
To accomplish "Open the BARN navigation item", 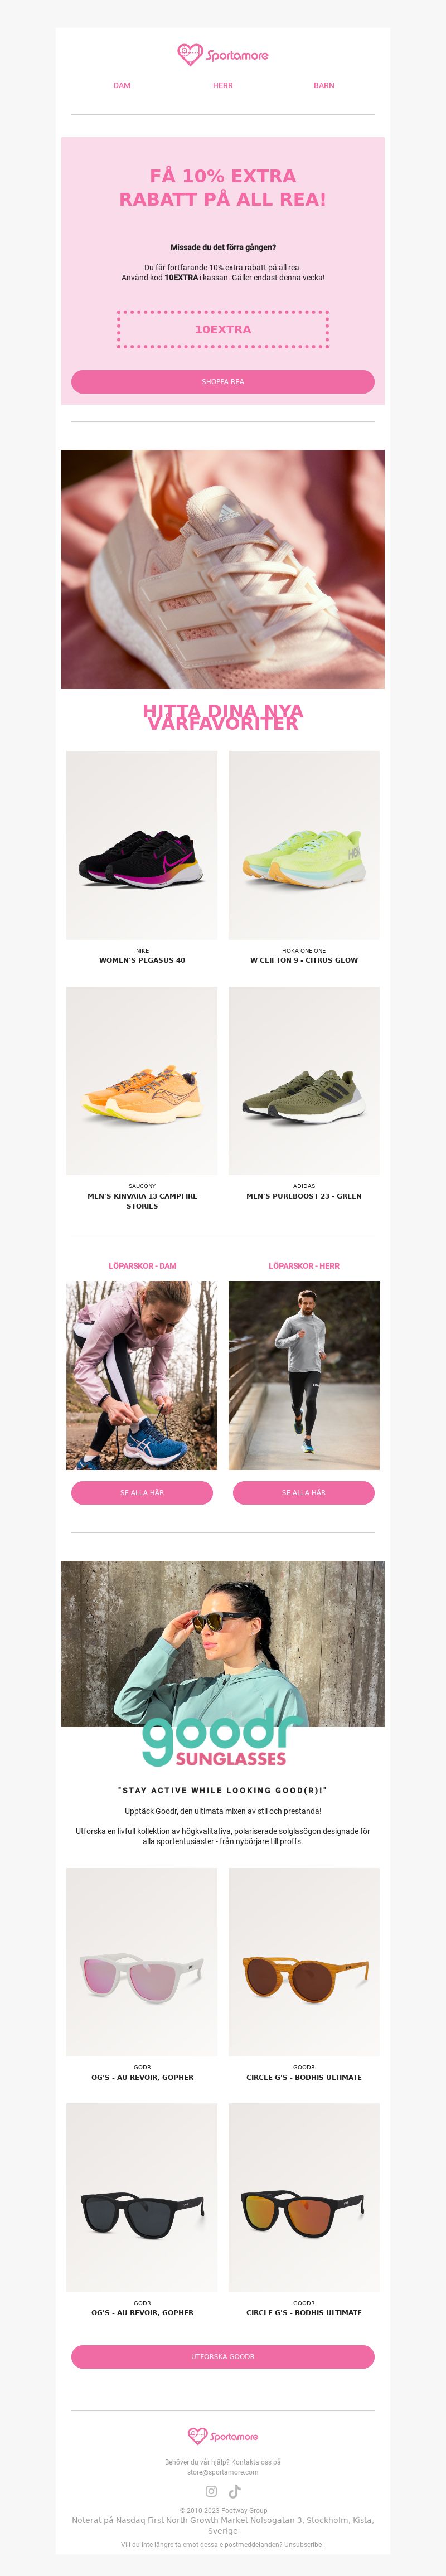I will (324, 86).
